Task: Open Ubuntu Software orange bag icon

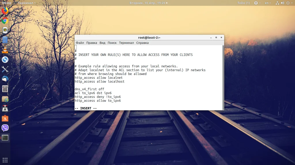Action: pos(5,118)
